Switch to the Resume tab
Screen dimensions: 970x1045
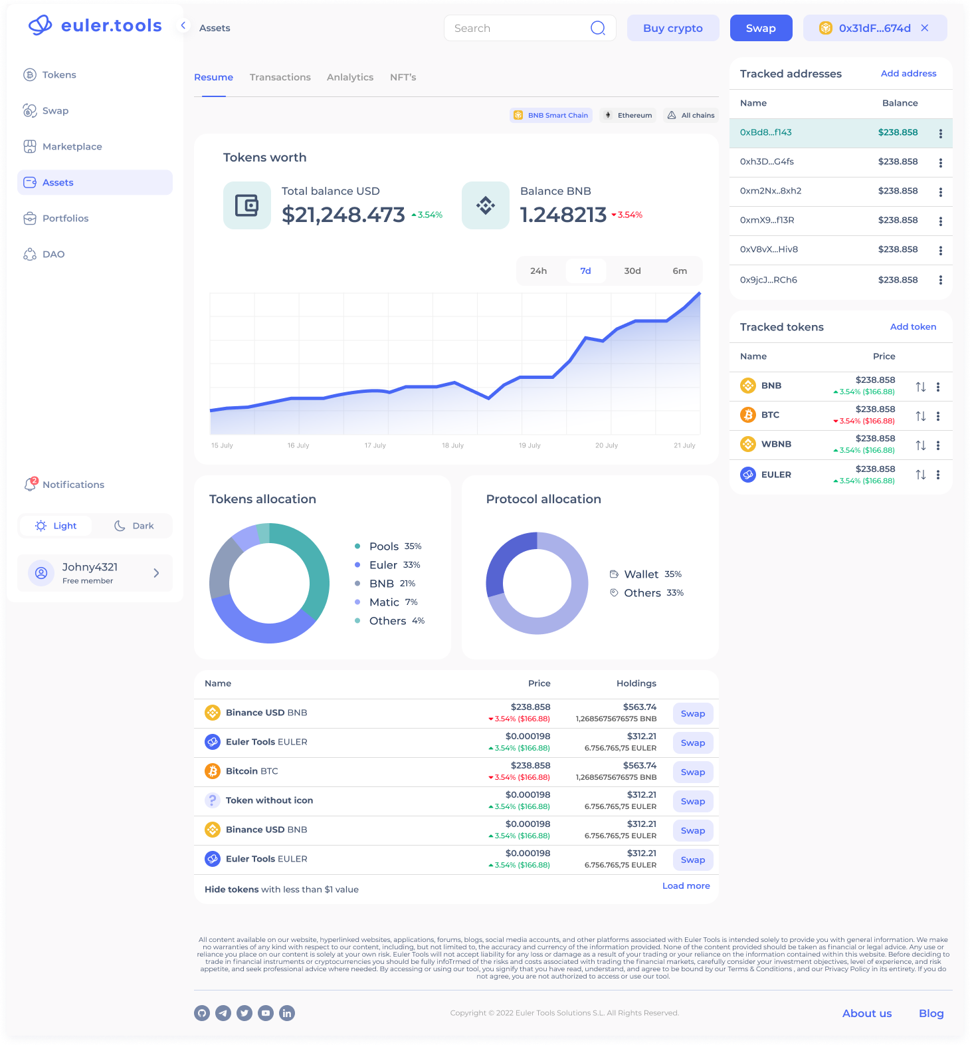click(x=213, y=77)
